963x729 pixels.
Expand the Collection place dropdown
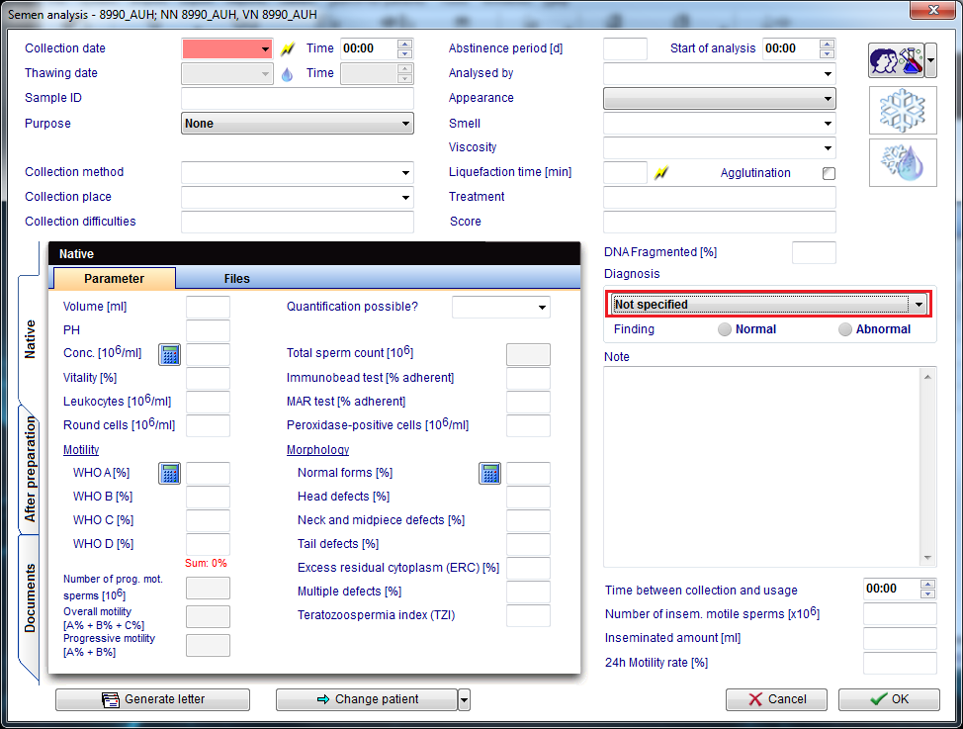pyautogui.click(x=405, y=197)
